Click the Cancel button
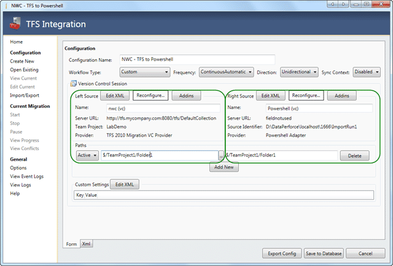This screenshot has width=393, height=266. pos(365,254)
